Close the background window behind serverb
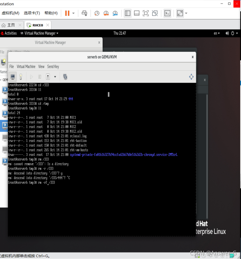The image size is (241, 259). tap(205, 80)
